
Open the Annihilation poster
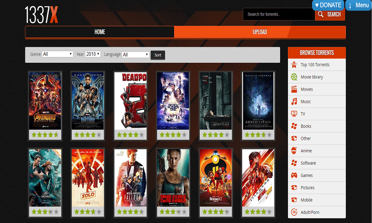(x=258, y=101)
